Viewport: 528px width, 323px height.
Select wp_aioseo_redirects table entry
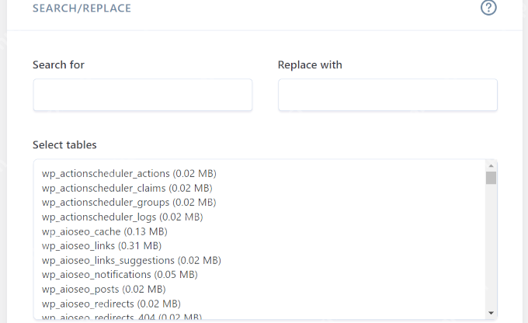111,304
